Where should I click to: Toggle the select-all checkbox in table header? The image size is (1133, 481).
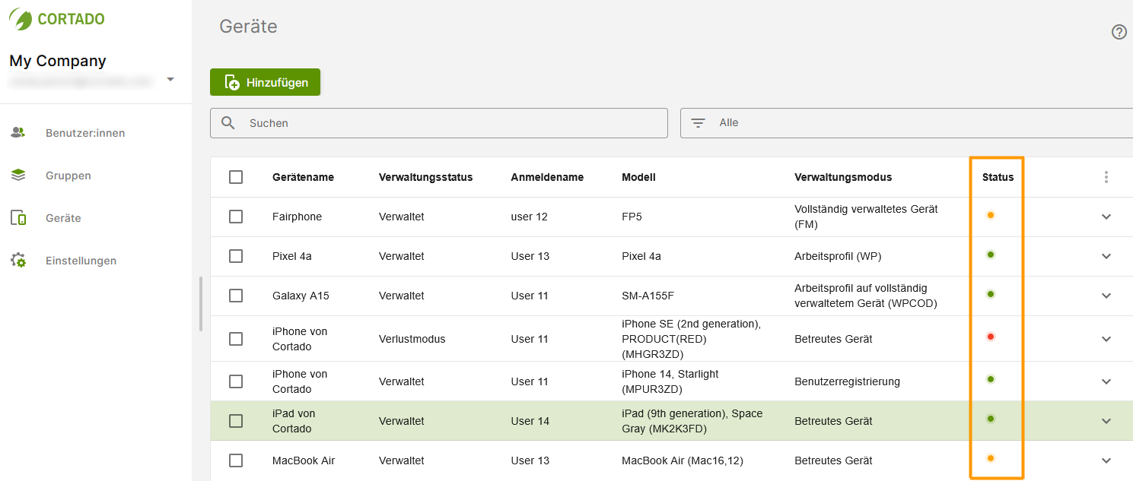[236, 177]
